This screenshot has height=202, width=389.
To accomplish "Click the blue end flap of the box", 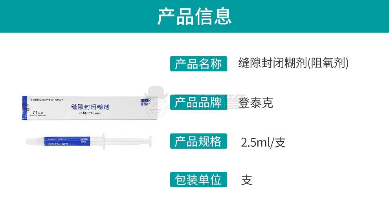I will (25, 108).
